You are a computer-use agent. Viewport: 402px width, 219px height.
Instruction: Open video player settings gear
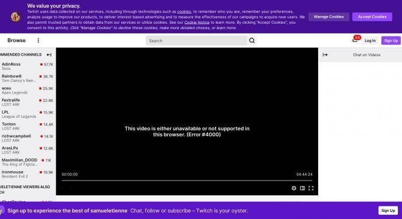294,188
